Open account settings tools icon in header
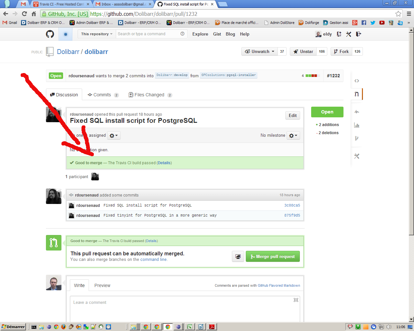 coord(349,34)
